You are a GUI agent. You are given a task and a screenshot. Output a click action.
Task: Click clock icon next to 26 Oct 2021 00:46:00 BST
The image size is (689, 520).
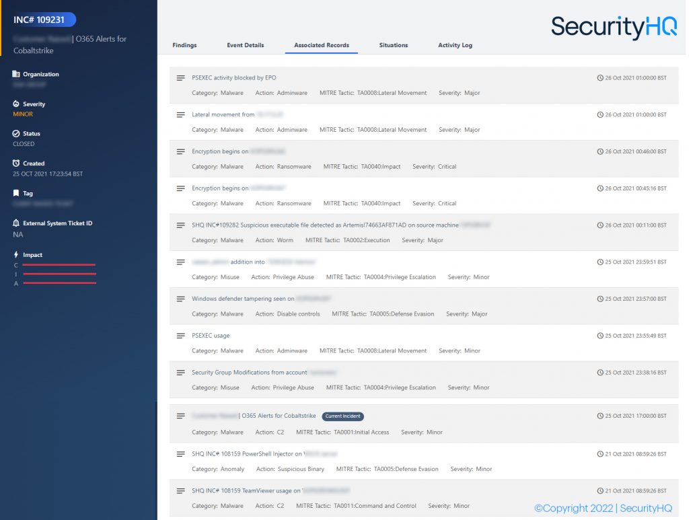pyautogui.click(x=600, y=151)
